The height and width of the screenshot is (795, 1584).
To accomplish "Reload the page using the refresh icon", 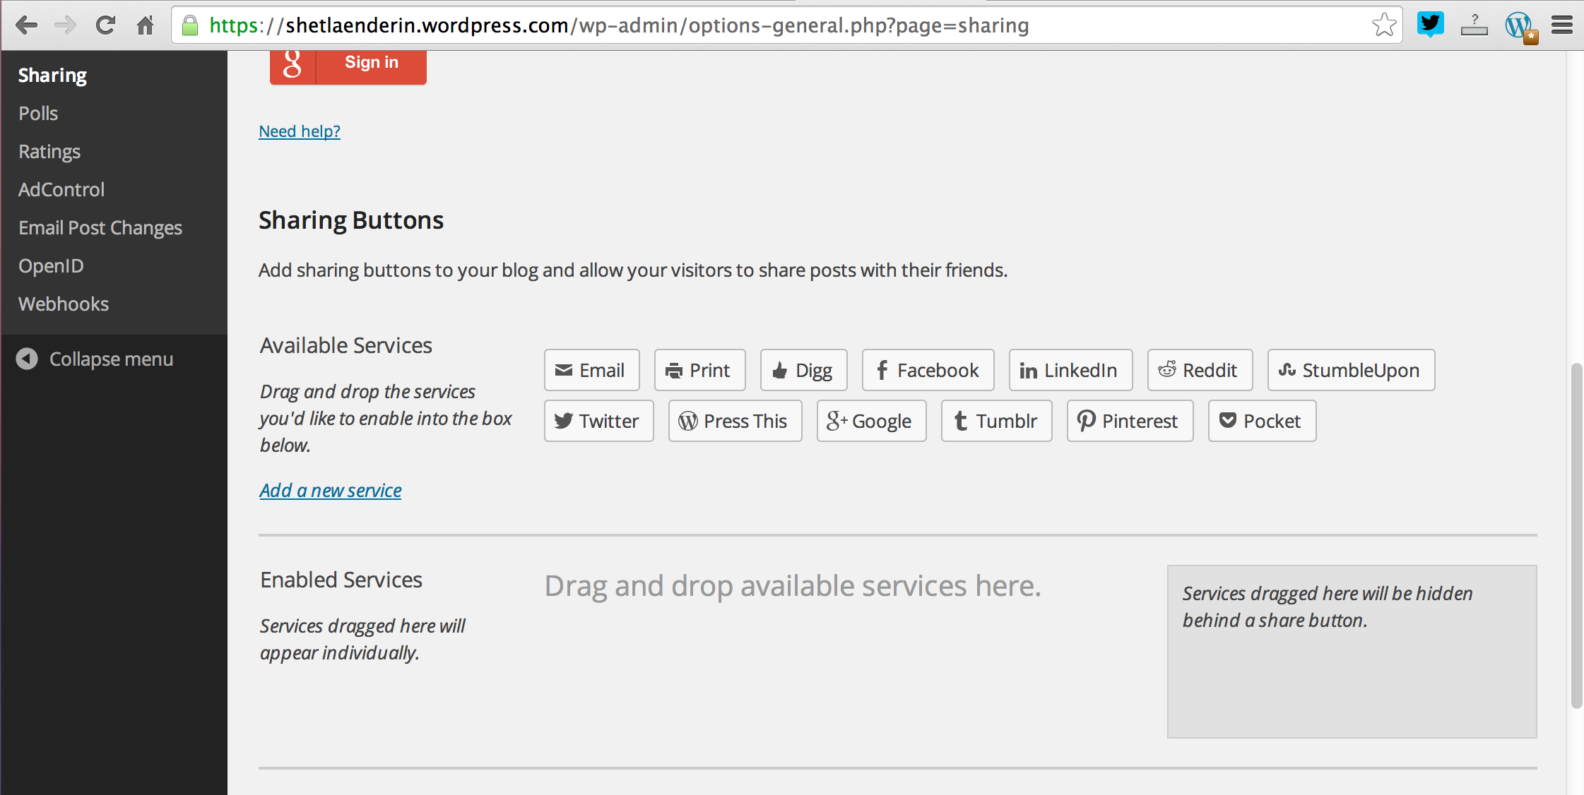I will [105, 25].
